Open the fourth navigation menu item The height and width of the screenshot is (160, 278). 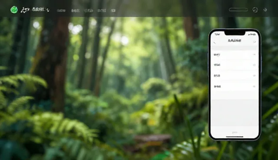click(x=102, y=10)
